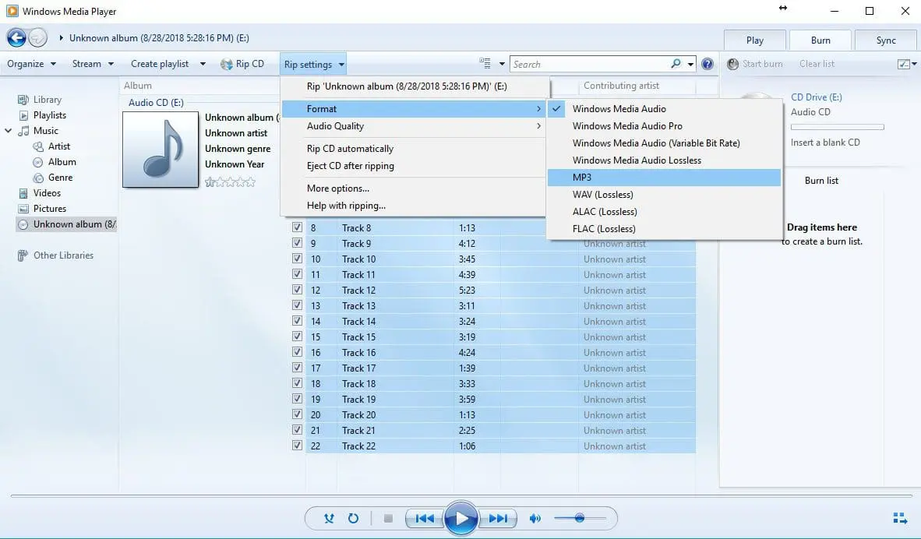Uncheck the Track 10 checkbox
This screenshot has height=539, width=921.
click(x=297, y=259)
